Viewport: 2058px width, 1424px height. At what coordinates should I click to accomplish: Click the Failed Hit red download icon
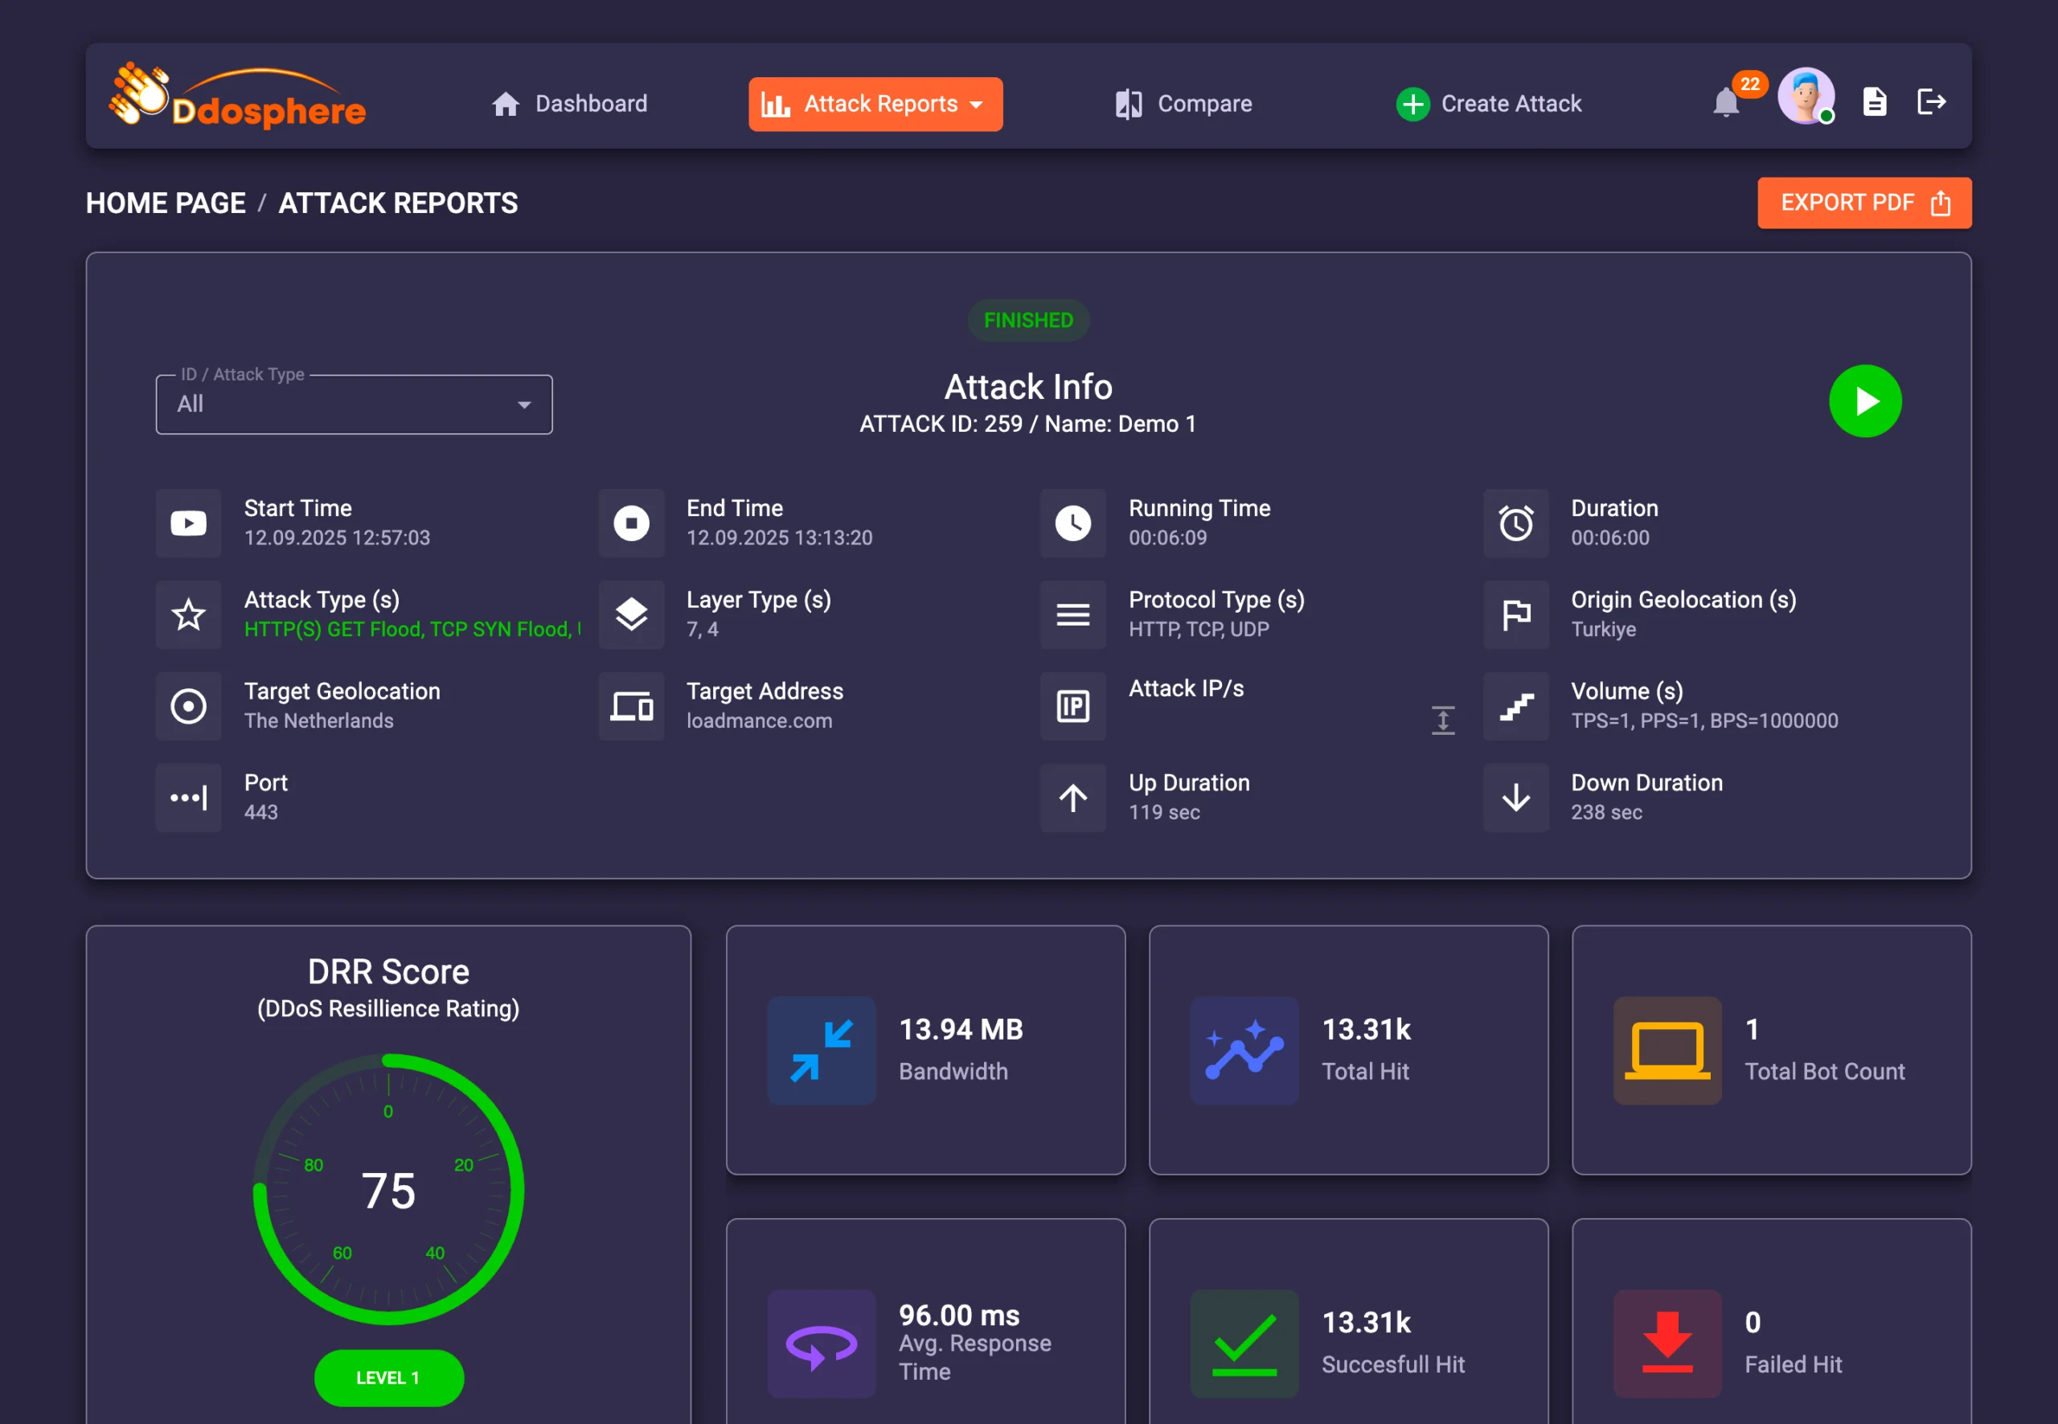pyautogui.click(x=1666, y=1343)
